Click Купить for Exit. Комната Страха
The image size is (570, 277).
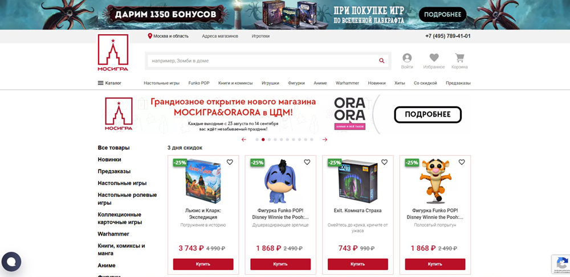[358, 264]
